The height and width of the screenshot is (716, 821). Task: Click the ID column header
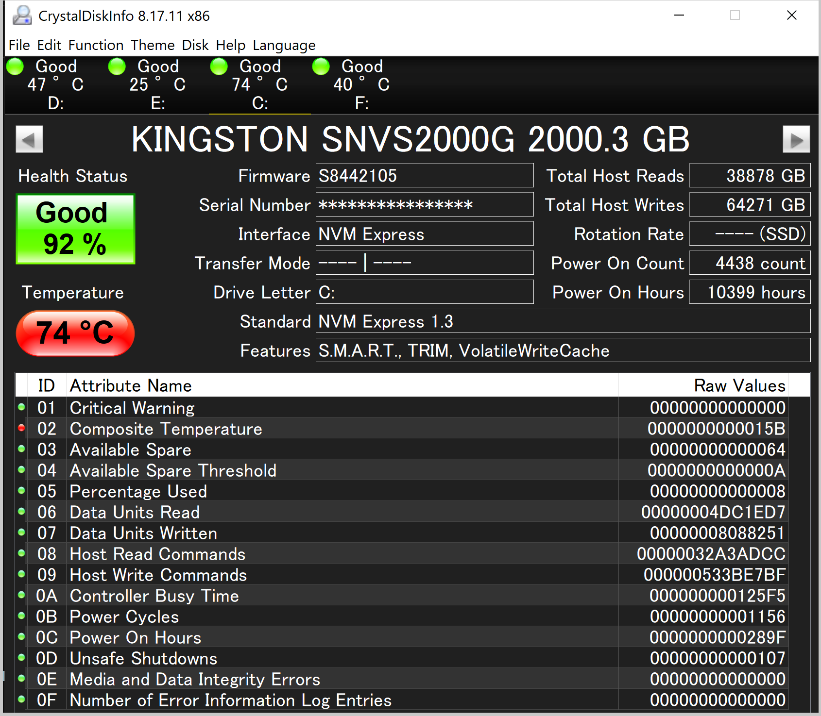pos(47,385)
